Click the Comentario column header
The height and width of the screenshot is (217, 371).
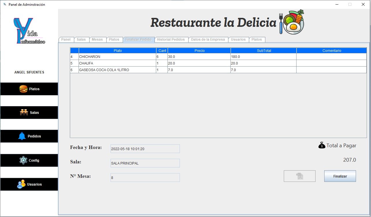[332, 51]
